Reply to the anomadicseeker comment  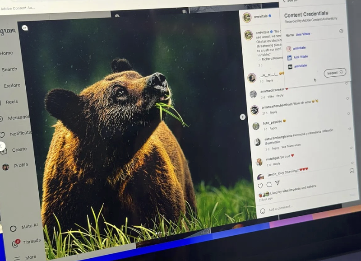pos(280,96)
